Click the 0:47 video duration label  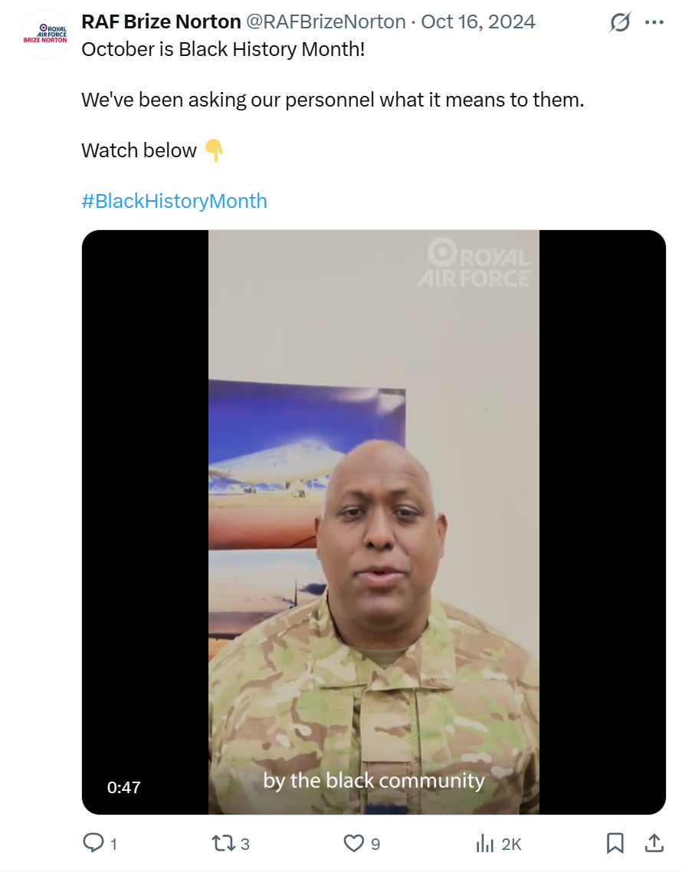124,787
